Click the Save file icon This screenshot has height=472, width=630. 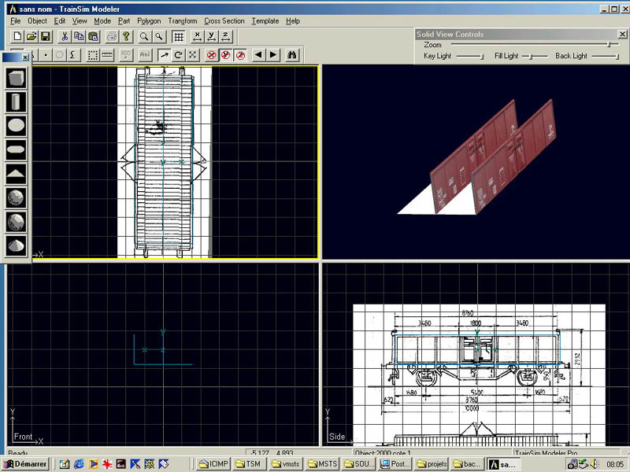[x=46, y=37]
